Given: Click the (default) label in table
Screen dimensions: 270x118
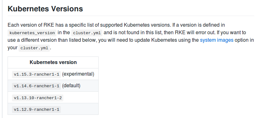Looking at the screenshot, I should 71,86.
